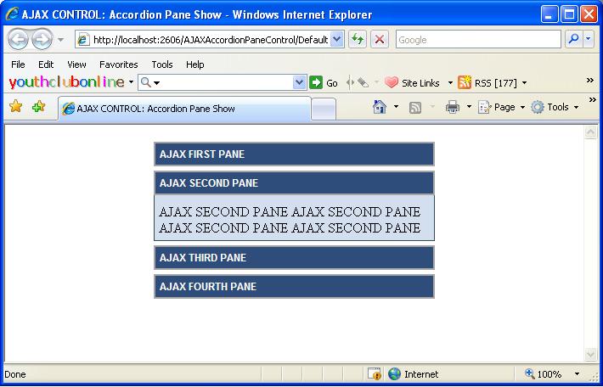The image size is (603, 387).
Task: Open the Print options dropdown arrow
Action: click(469, 107)
